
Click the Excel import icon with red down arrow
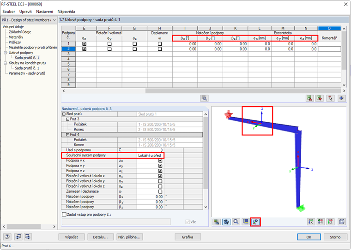click(x=320, y=98)
